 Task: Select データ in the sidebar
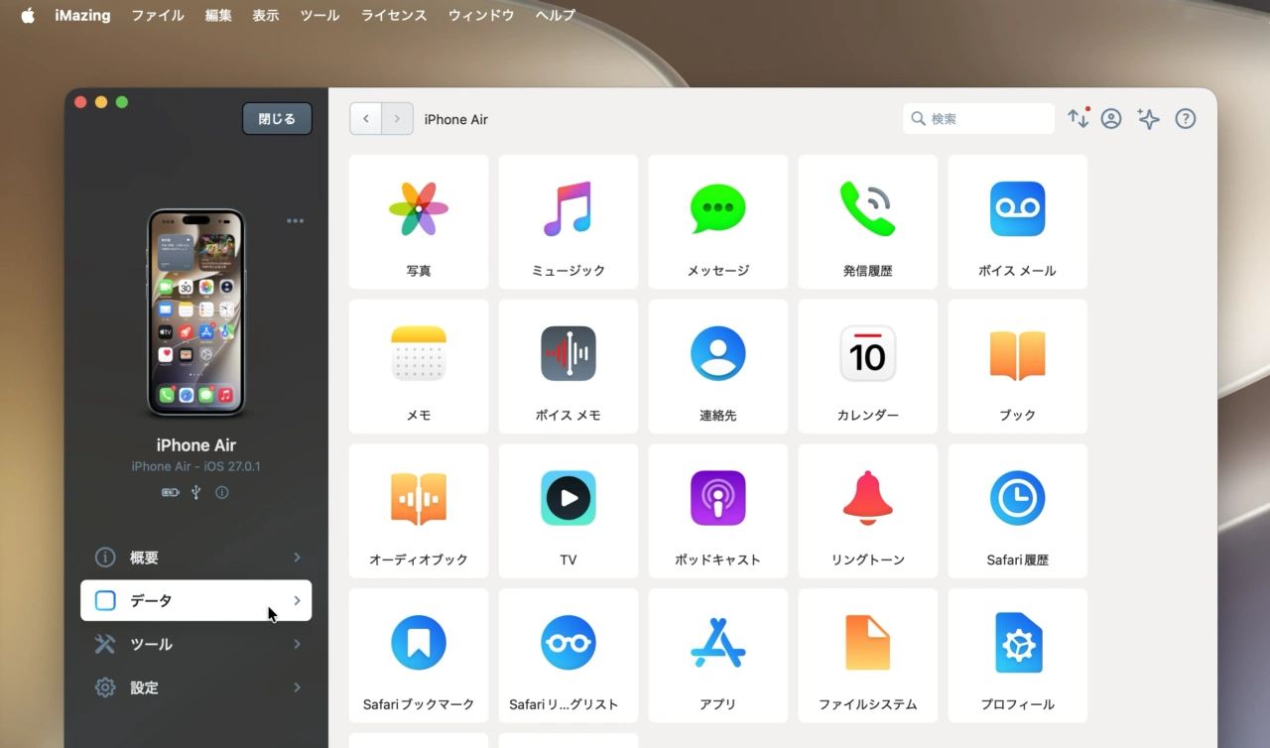pyautogui.click(x=195, y=601)
